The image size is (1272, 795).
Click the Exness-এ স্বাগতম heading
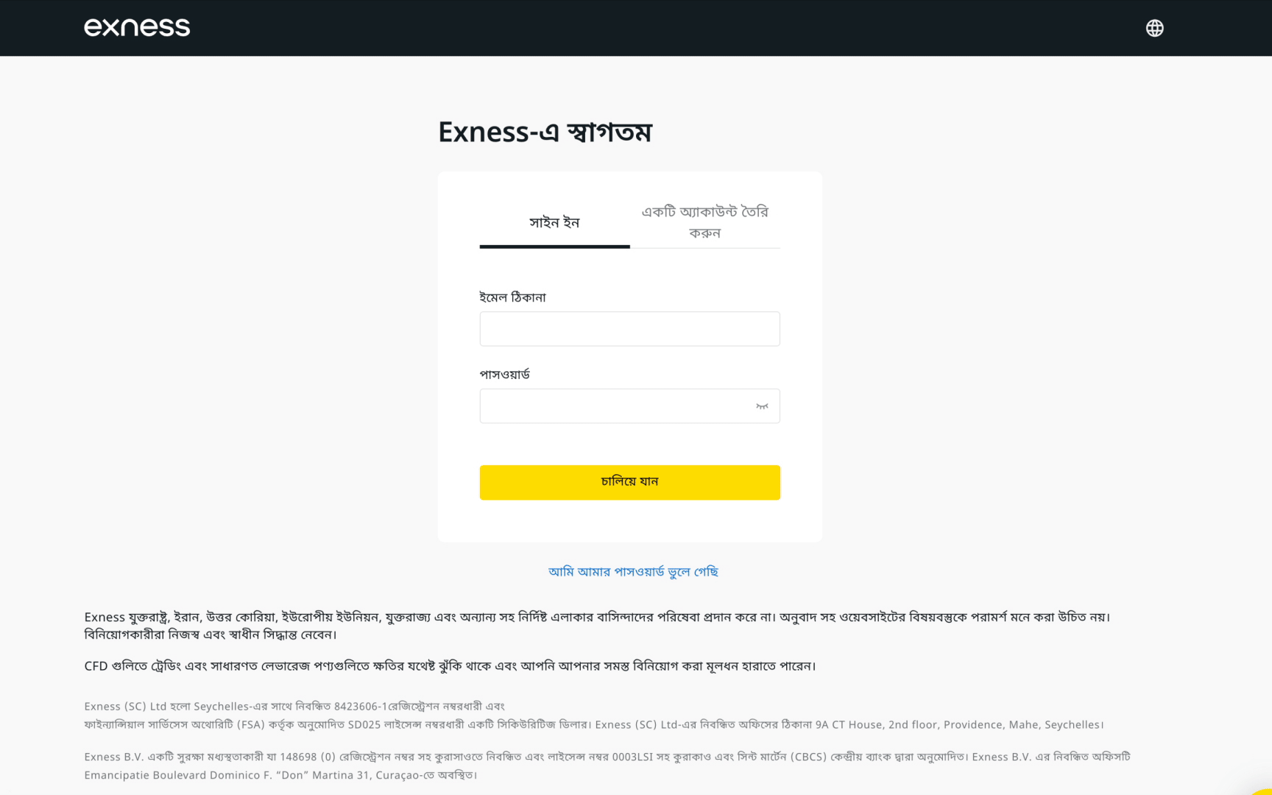pyautogui.click(x=545, y=132)
